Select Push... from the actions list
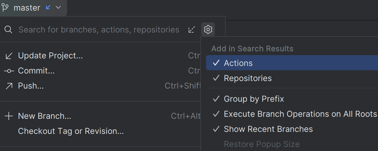 click(31, 86)
